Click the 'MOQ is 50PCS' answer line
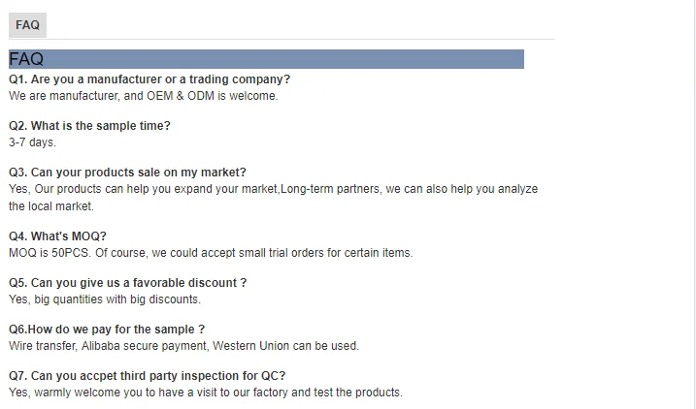This screenshot has height=409, width=696. pyautogui.click(x=211, y=253)
